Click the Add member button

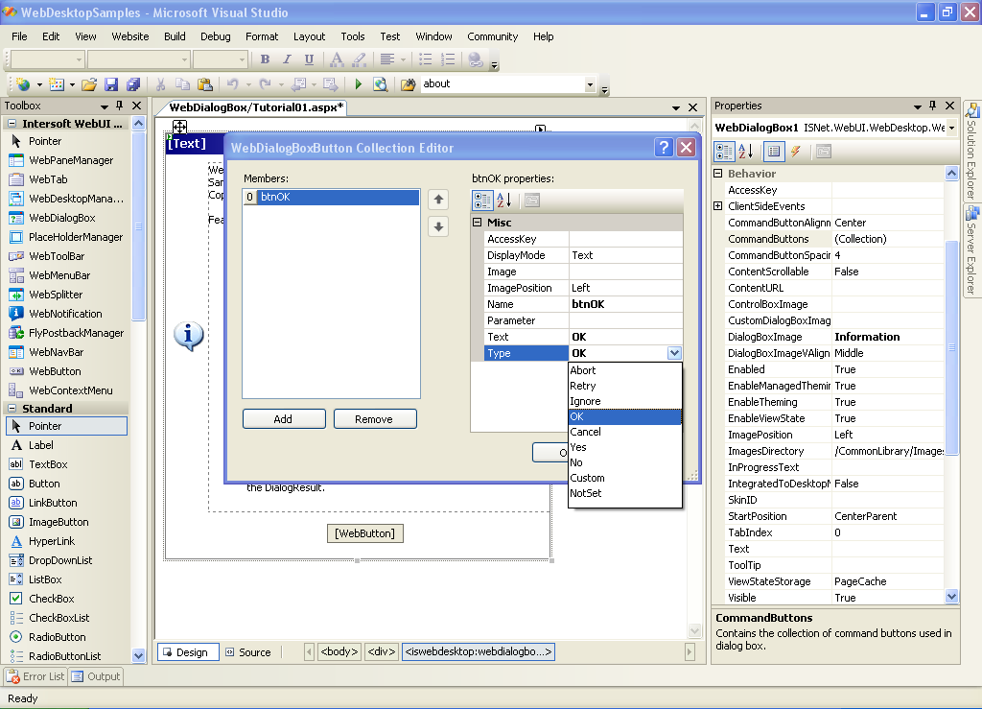[283, 419]
